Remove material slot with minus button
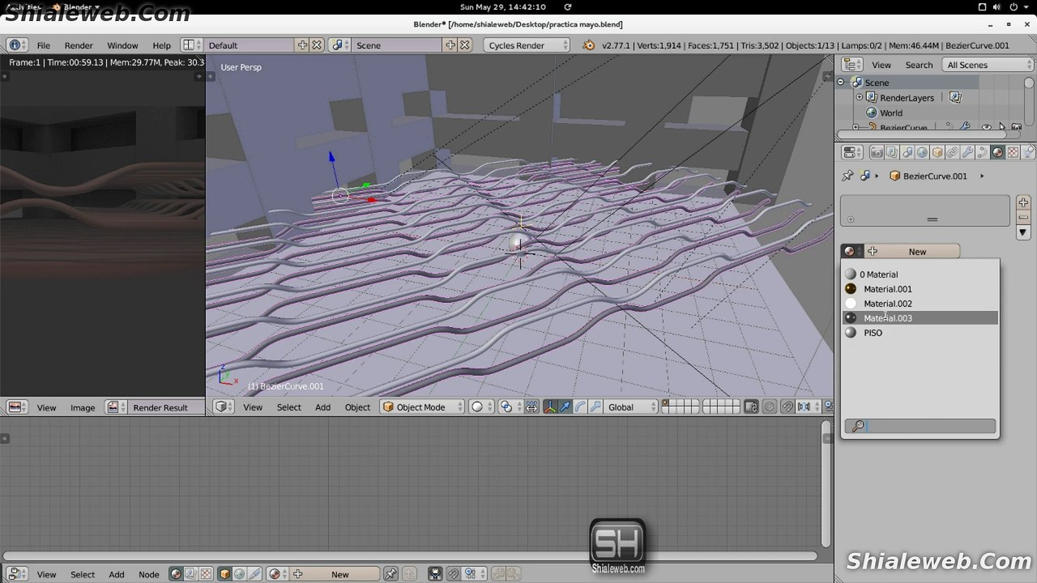Image resolution: width=1037 pixels, height=583 pixels. coord(1023,217)
